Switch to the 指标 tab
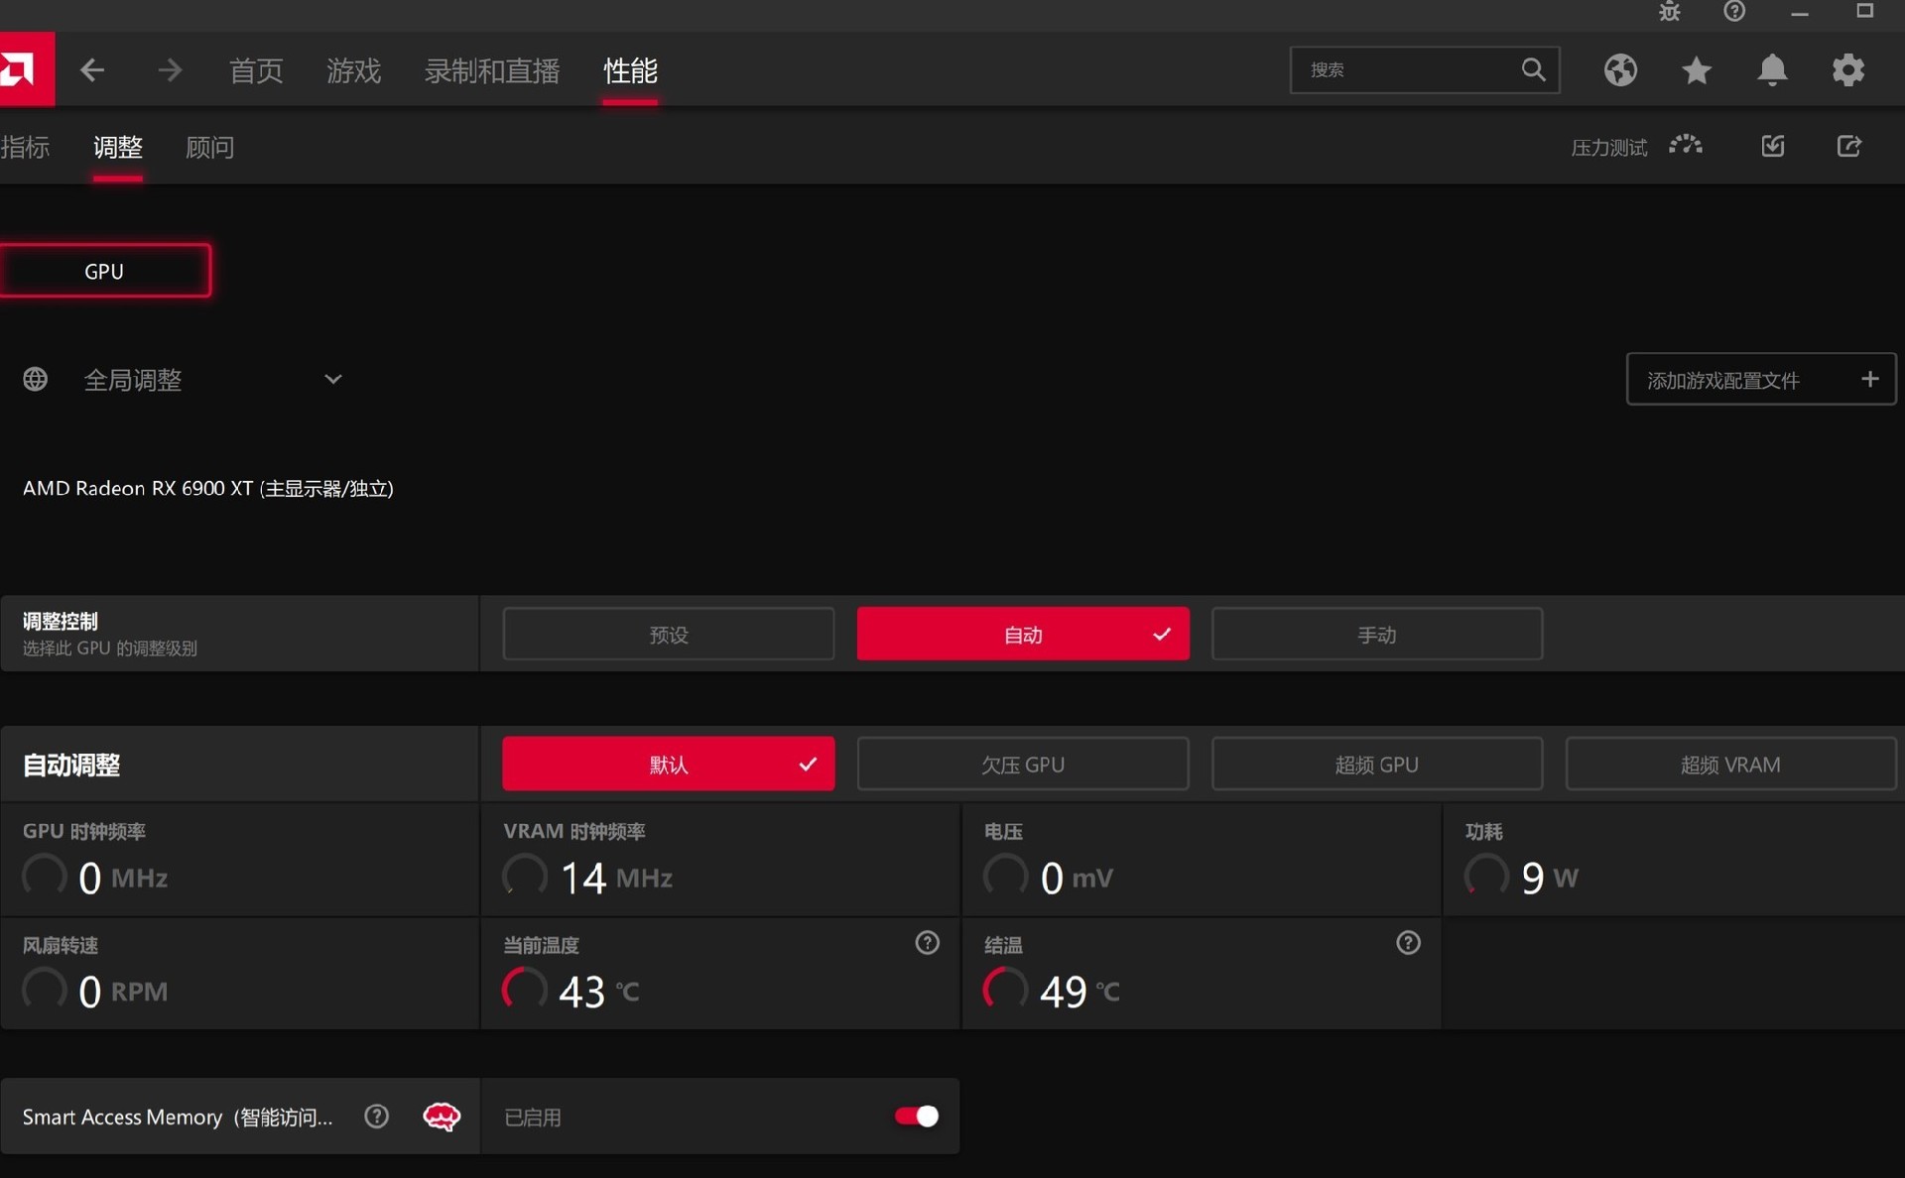The image size is (1905, 1178). [x=26, y=147]
